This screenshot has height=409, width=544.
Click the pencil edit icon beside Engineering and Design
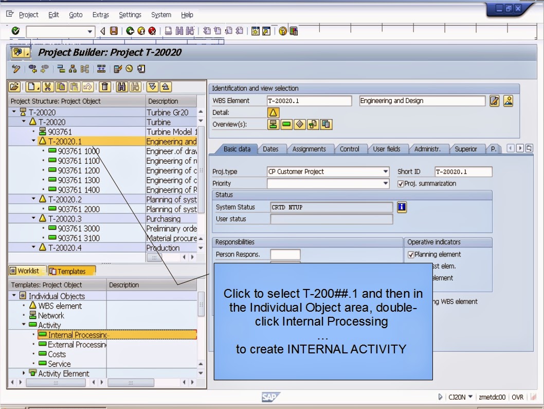pos(494,100)
